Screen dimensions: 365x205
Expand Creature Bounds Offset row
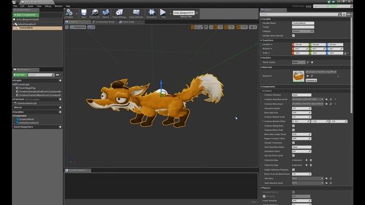click(263, 121)
